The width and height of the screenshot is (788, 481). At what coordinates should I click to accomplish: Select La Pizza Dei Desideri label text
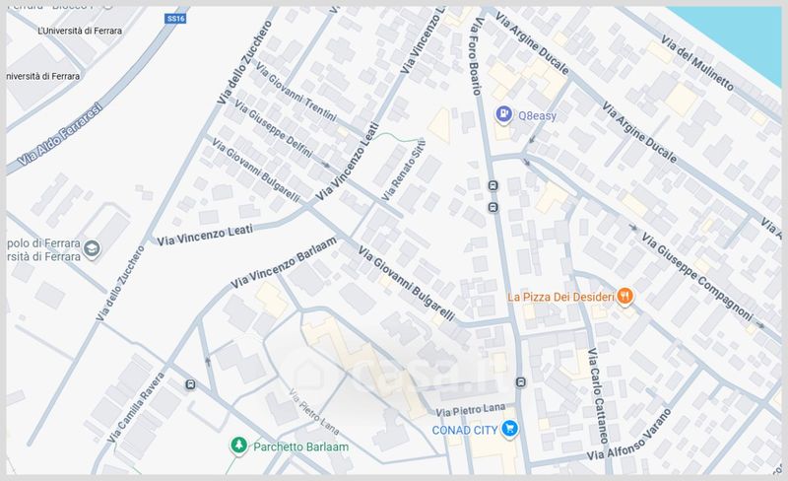tap(560, 297)
